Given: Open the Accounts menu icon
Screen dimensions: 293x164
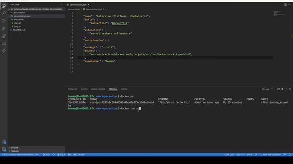Looking at the screenshot, I should click(x=4, y=142).
